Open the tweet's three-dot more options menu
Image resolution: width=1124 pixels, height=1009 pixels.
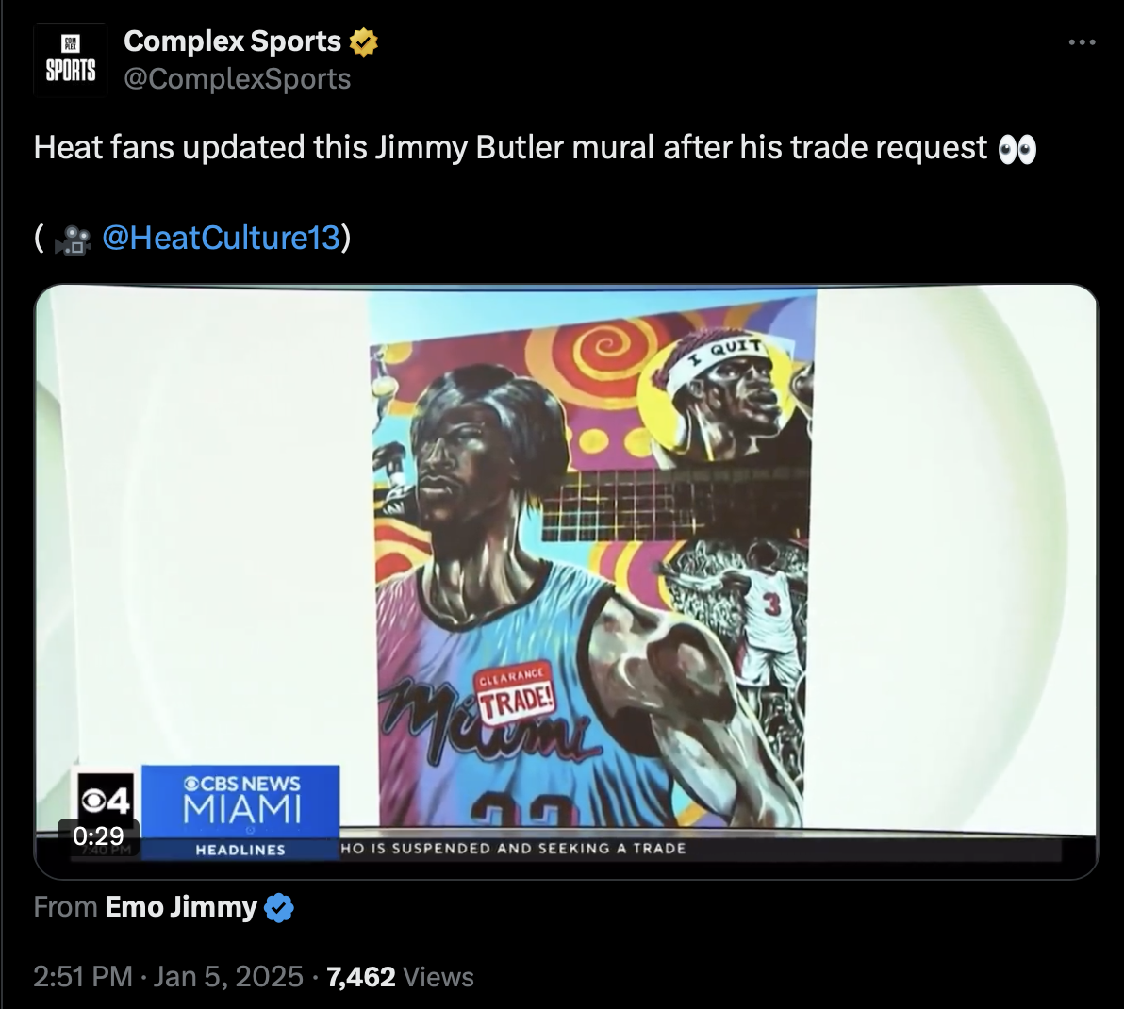click(1082, 42)
